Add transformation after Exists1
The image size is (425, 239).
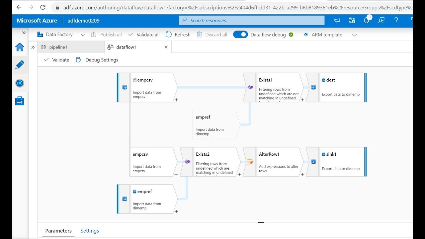pyautogui.click(x=302, y=100)
